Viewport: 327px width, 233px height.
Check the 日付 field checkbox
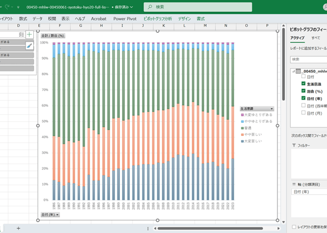point(303,76)
